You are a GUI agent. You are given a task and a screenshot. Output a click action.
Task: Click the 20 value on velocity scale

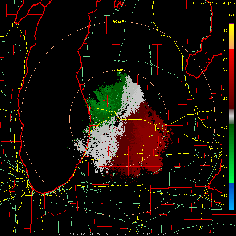[x=225, y=98]
